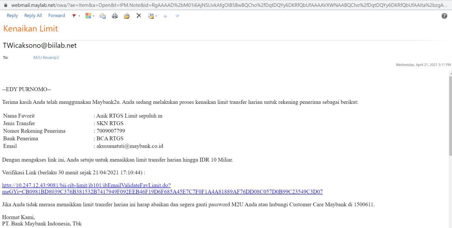Click Forward in the message toolbar
The image size is (452, 228).
pos(56,16)
